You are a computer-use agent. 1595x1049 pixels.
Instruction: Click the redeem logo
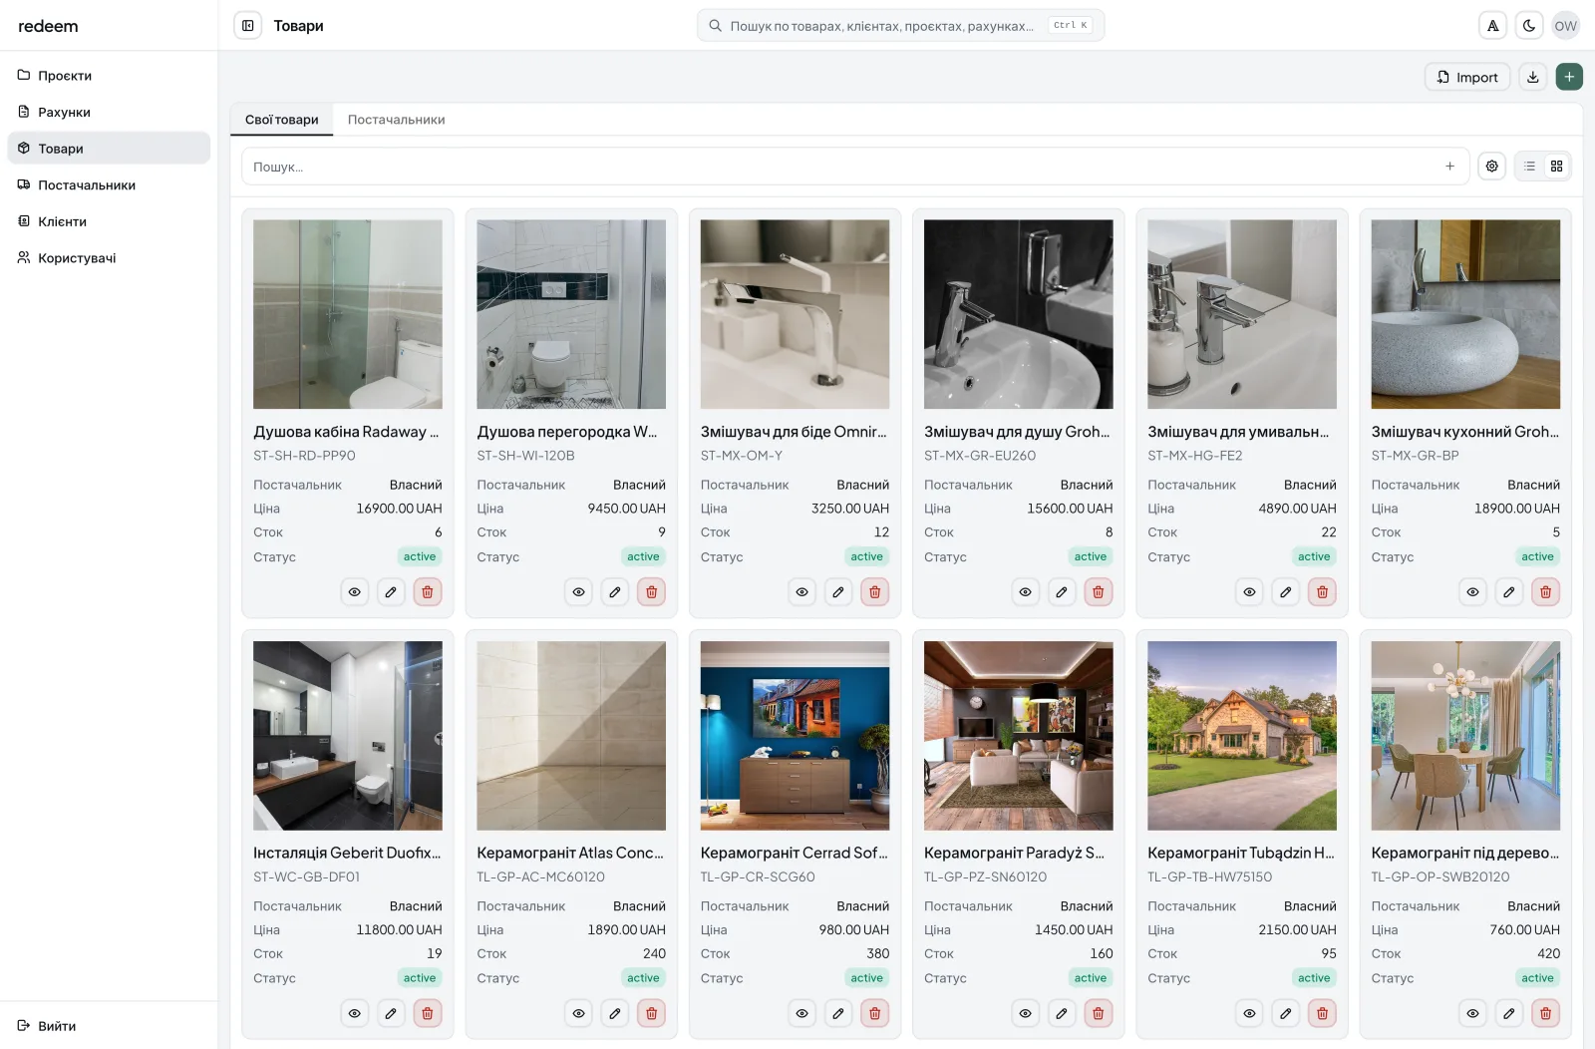(48, 26)
